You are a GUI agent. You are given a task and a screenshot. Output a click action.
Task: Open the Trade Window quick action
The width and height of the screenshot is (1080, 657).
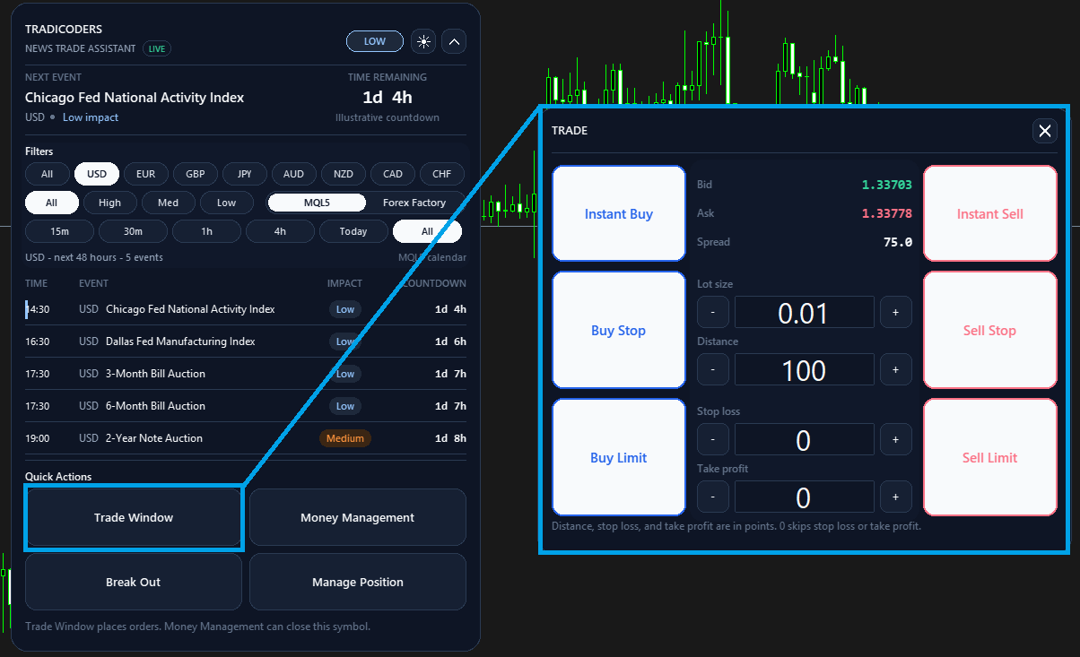[x=134, y=517]
